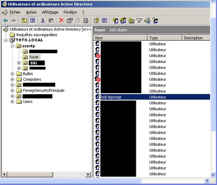This screenshot has width=217, height=185.
Task: Click Utilisateur type cell of bob leponge
Action: [x=158, y=97]
